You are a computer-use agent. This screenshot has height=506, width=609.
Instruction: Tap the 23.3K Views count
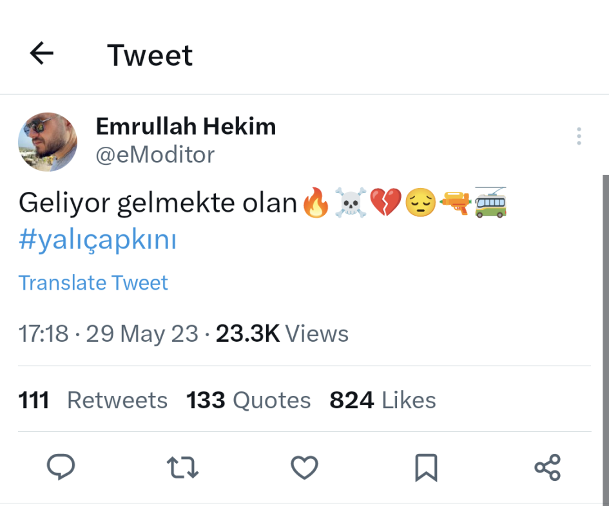(282, 333)
